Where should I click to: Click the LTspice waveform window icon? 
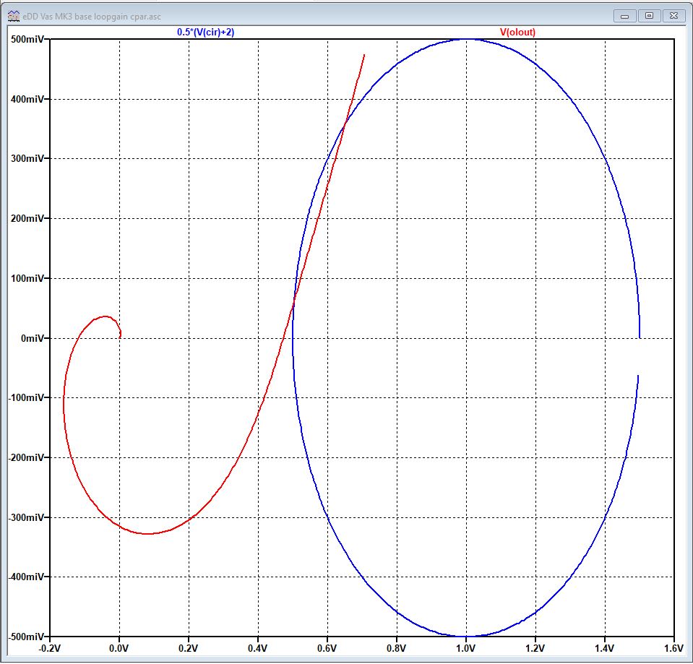click(14, 17)
